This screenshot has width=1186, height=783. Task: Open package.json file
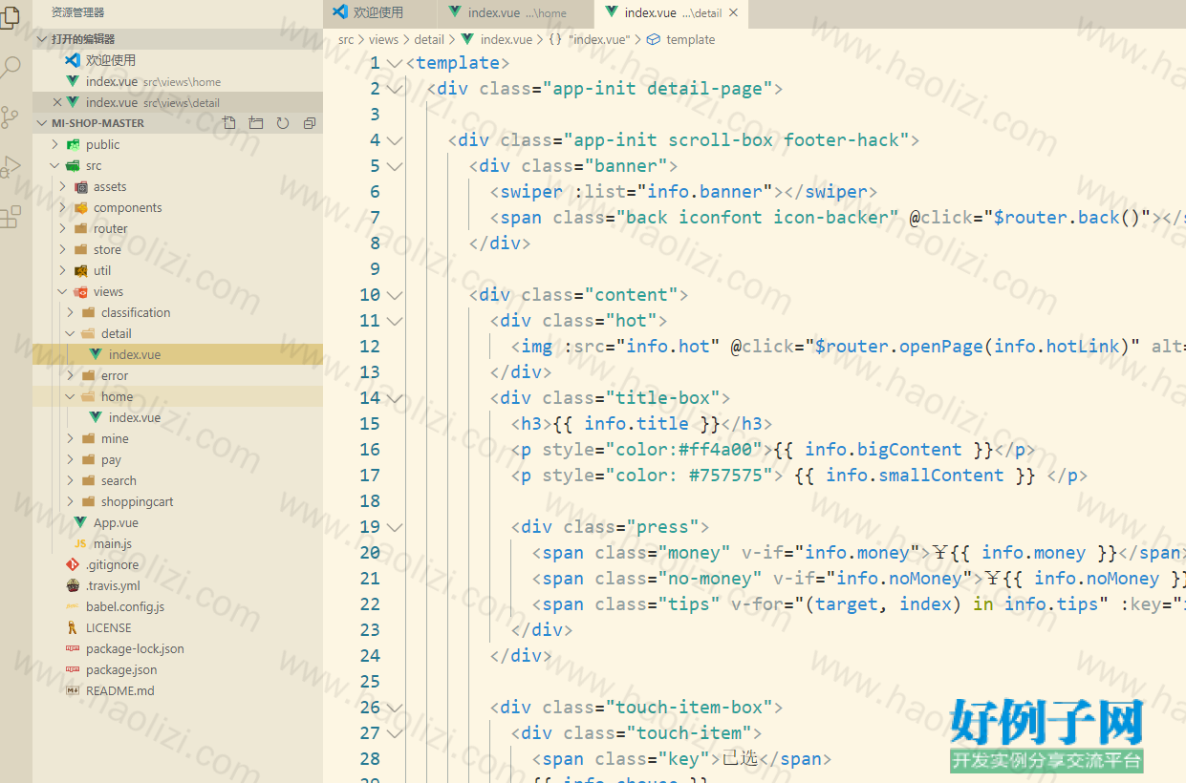(x=177, y=670)
